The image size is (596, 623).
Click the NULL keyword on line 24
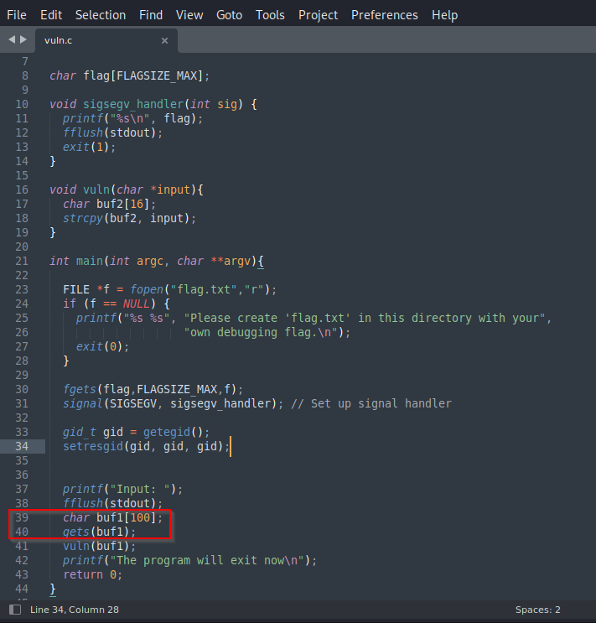[x=137, y=304]
